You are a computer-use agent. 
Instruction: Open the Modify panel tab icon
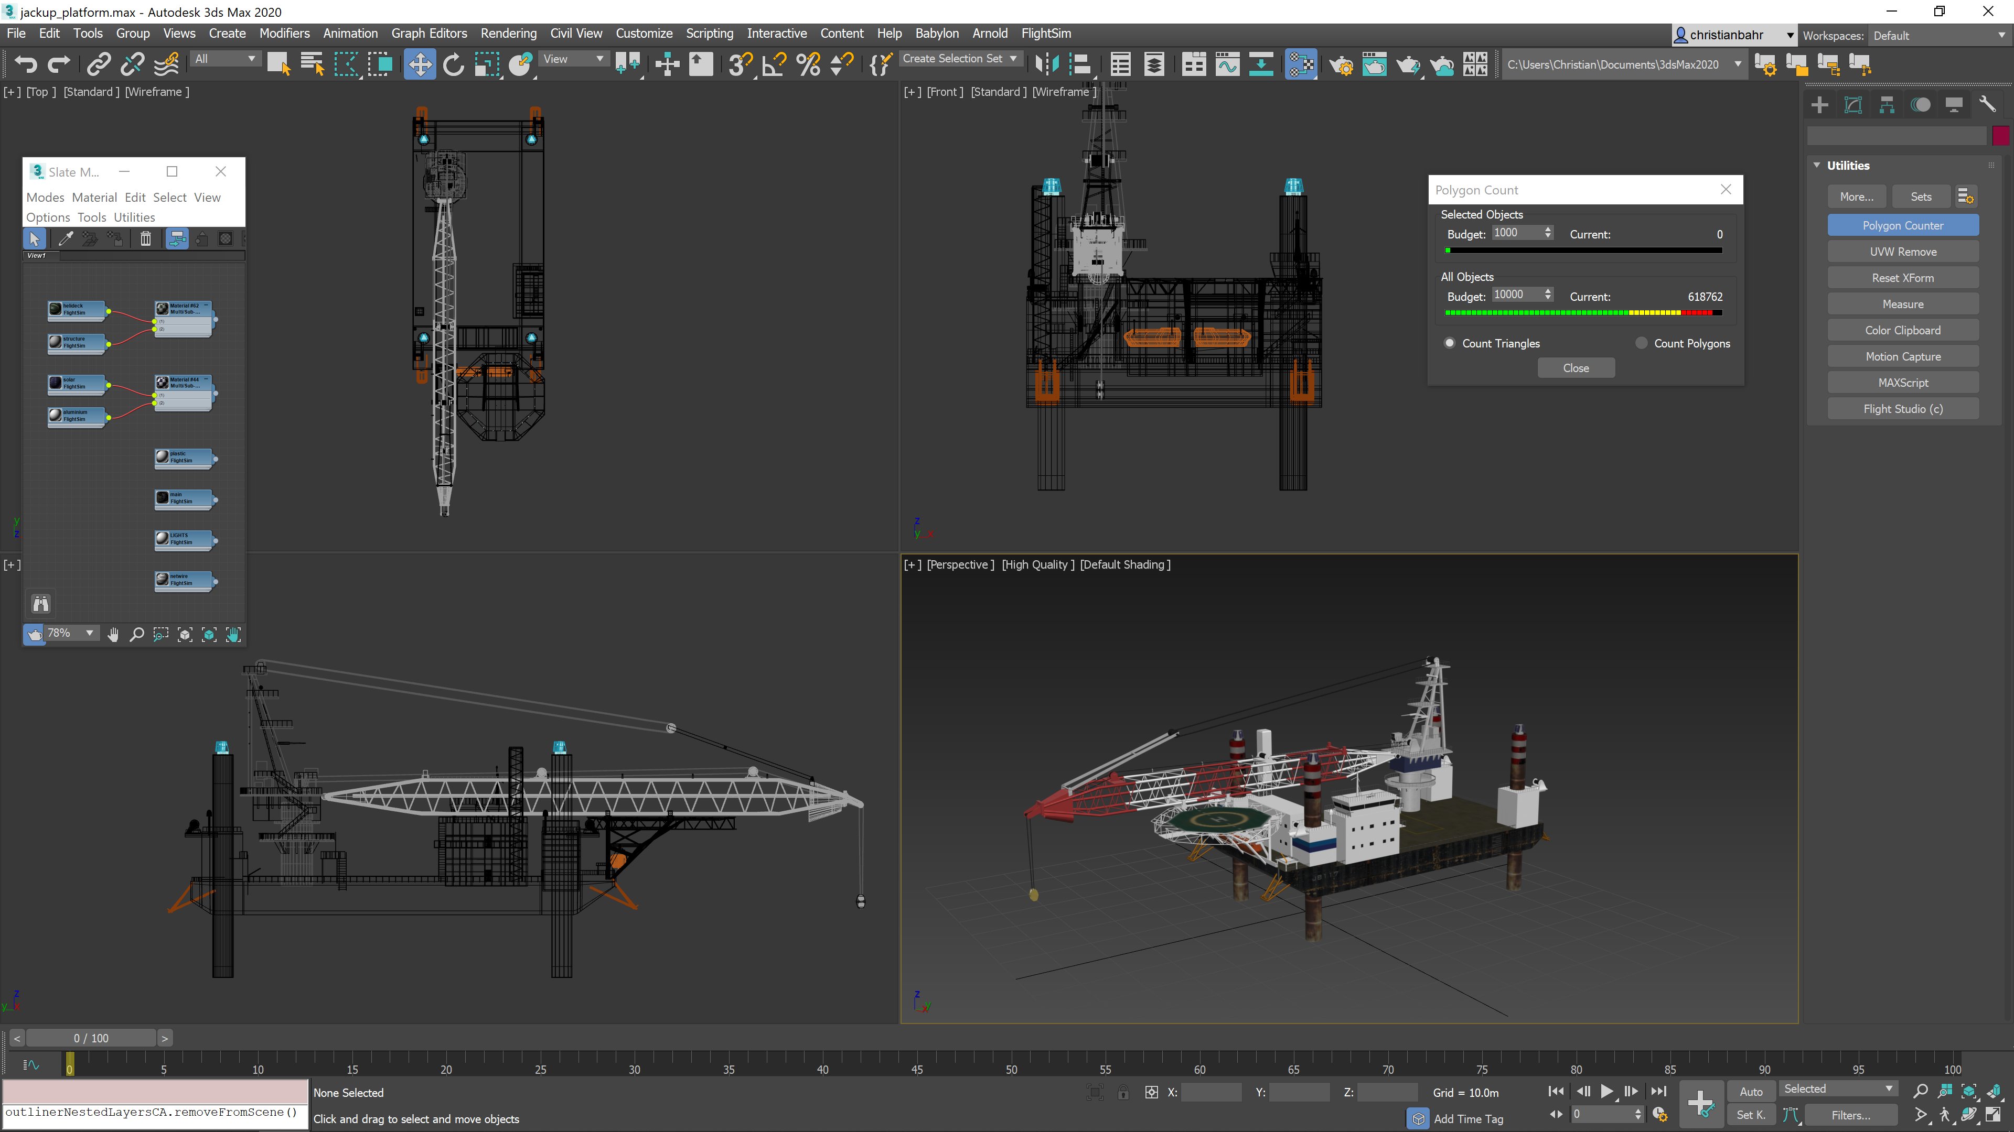pyautogui.click(x=1853, y=105)
